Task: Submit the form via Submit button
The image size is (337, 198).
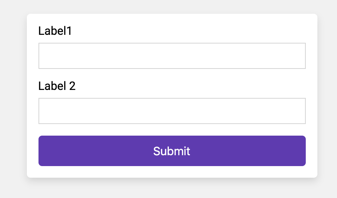Action: pyautogui.click(x=172, y=151)
